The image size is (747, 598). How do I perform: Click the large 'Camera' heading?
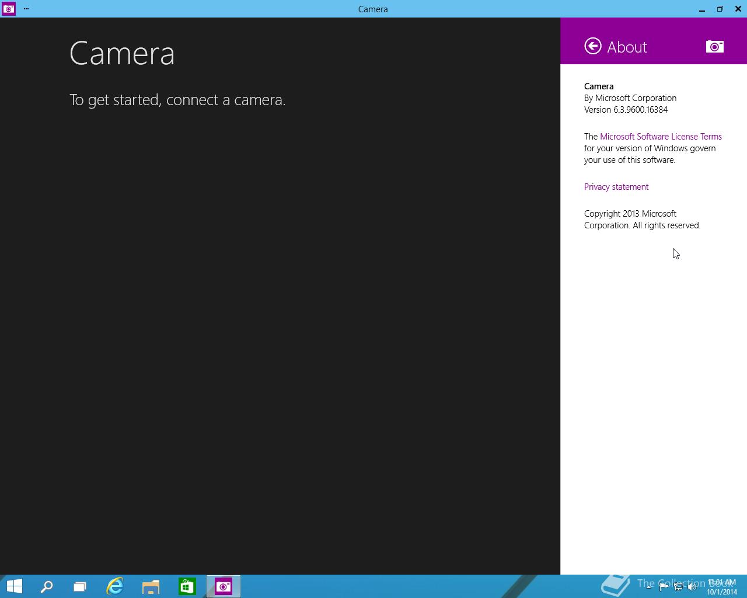pos(122,53)
